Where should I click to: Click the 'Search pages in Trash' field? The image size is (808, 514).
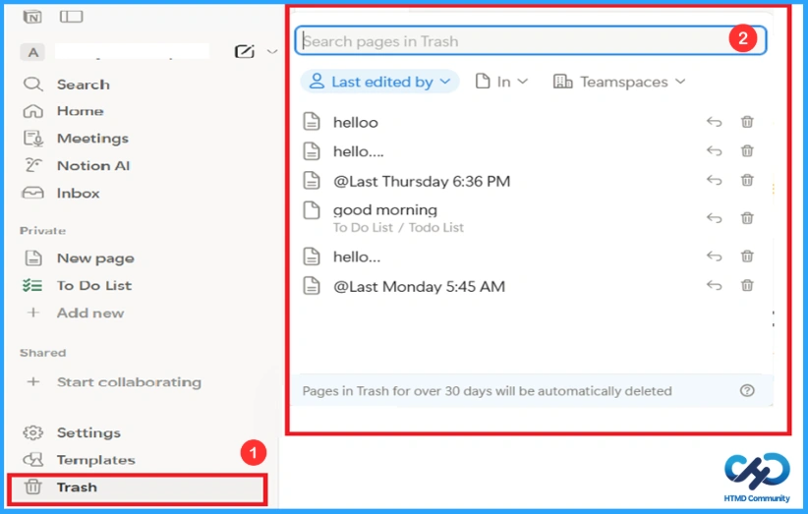(x=530, y=40)
